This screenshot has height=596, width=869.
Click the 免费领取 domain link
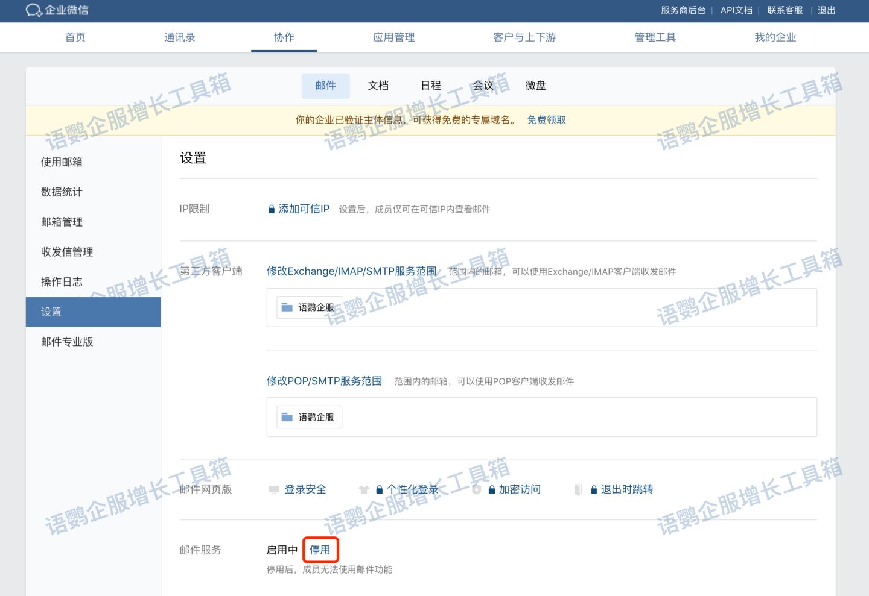546,120
